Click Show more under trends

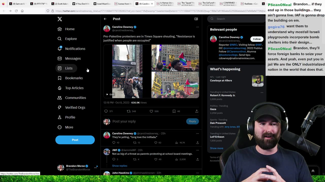tap(217, 148)
